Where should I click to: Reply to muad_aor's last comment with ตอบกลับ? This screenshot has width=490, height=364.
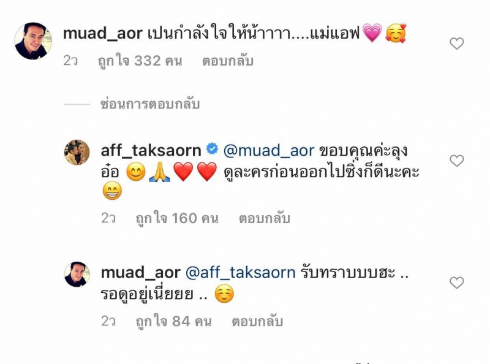tap(257, 321)
